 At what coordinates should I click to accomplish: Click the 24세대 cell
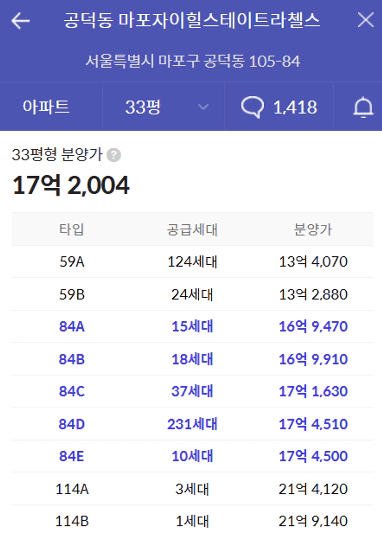[x=192, y=294]
